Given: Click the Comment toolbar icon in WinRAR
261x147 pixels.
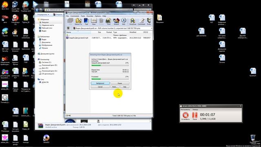Looking at the screenshot, I should pos(142,22).
